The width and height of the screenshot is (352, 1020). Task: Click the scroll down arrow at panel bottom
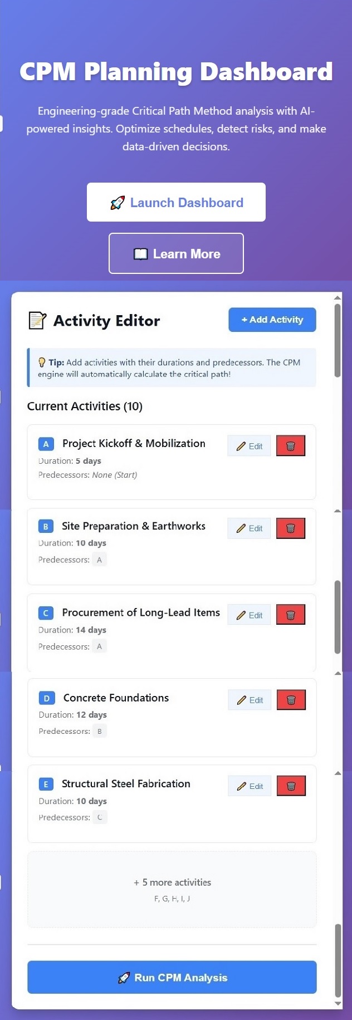pos(338,1003)
